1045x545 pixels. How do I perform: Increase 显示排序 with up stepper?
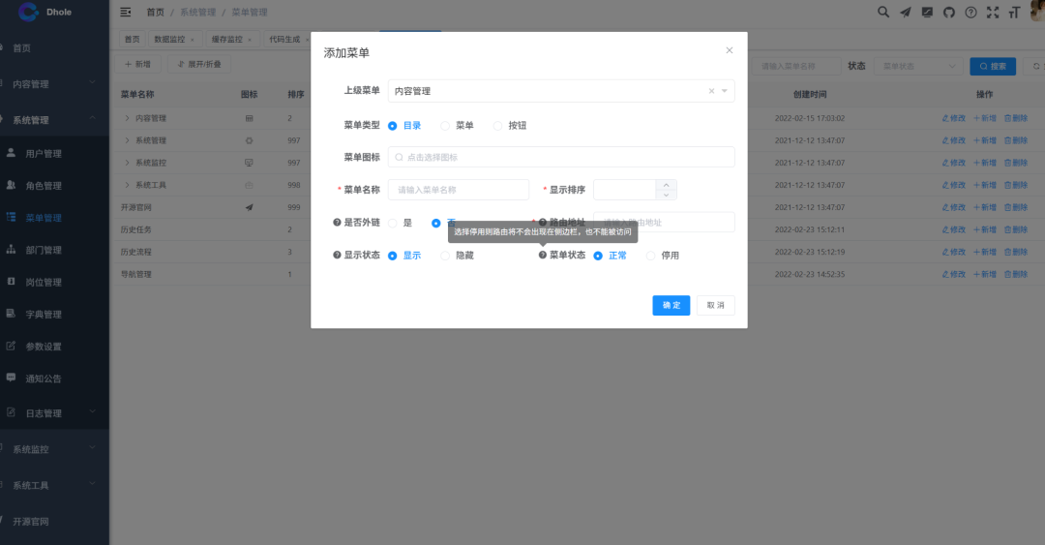pos(666,185)
